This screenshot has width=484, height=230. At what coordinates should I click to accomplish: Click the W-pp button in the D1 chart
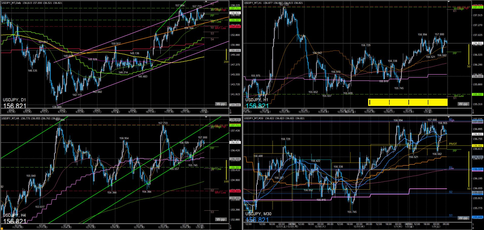[220, 104]
